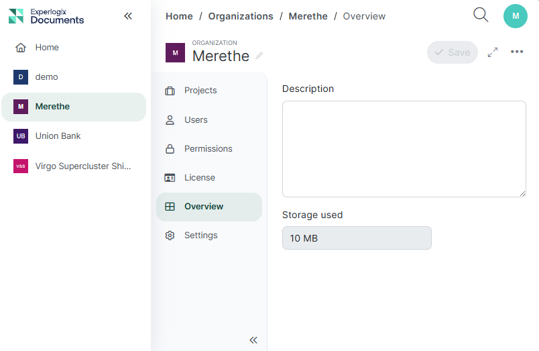Screen dimensions: 539x351
Task: Go to Home in the sidebar
Action: click(74, 48)
